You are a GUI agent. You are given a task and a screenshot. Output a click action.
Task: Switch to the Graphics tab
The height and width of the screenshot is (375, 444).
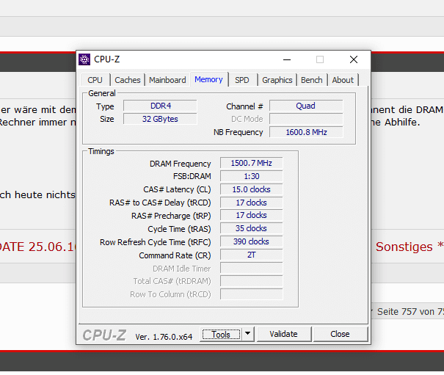click(x=277, y=80)
